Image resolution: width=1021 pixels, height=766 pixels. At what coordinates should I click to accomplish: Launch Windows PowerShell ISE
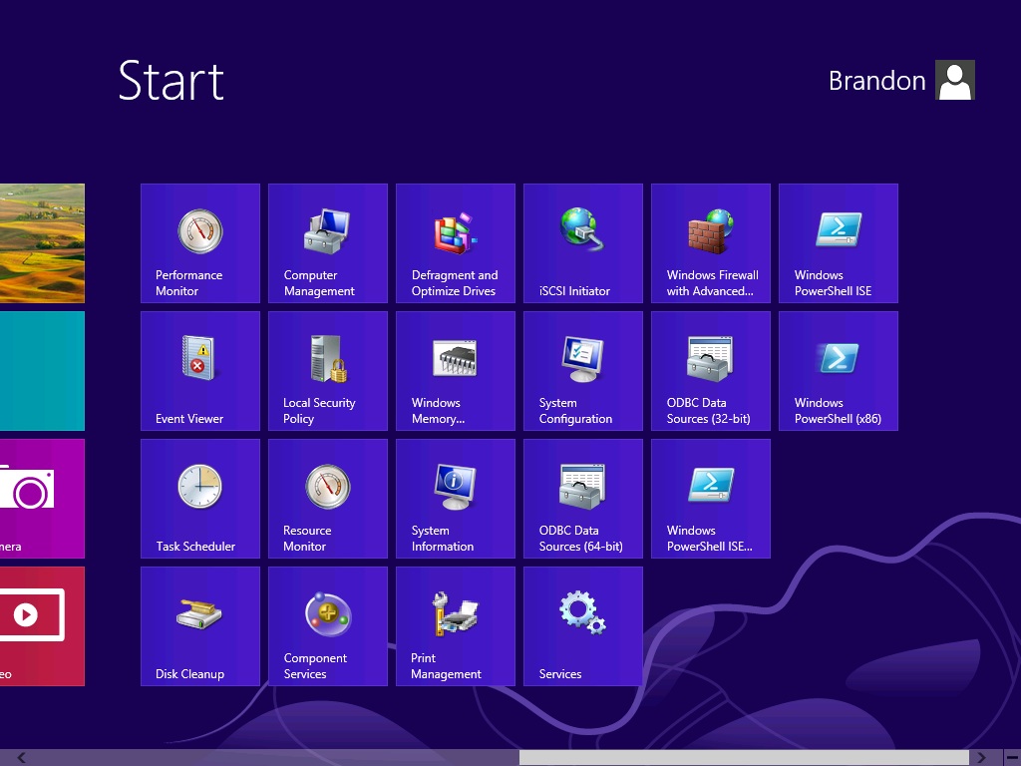tap(838, 243)
